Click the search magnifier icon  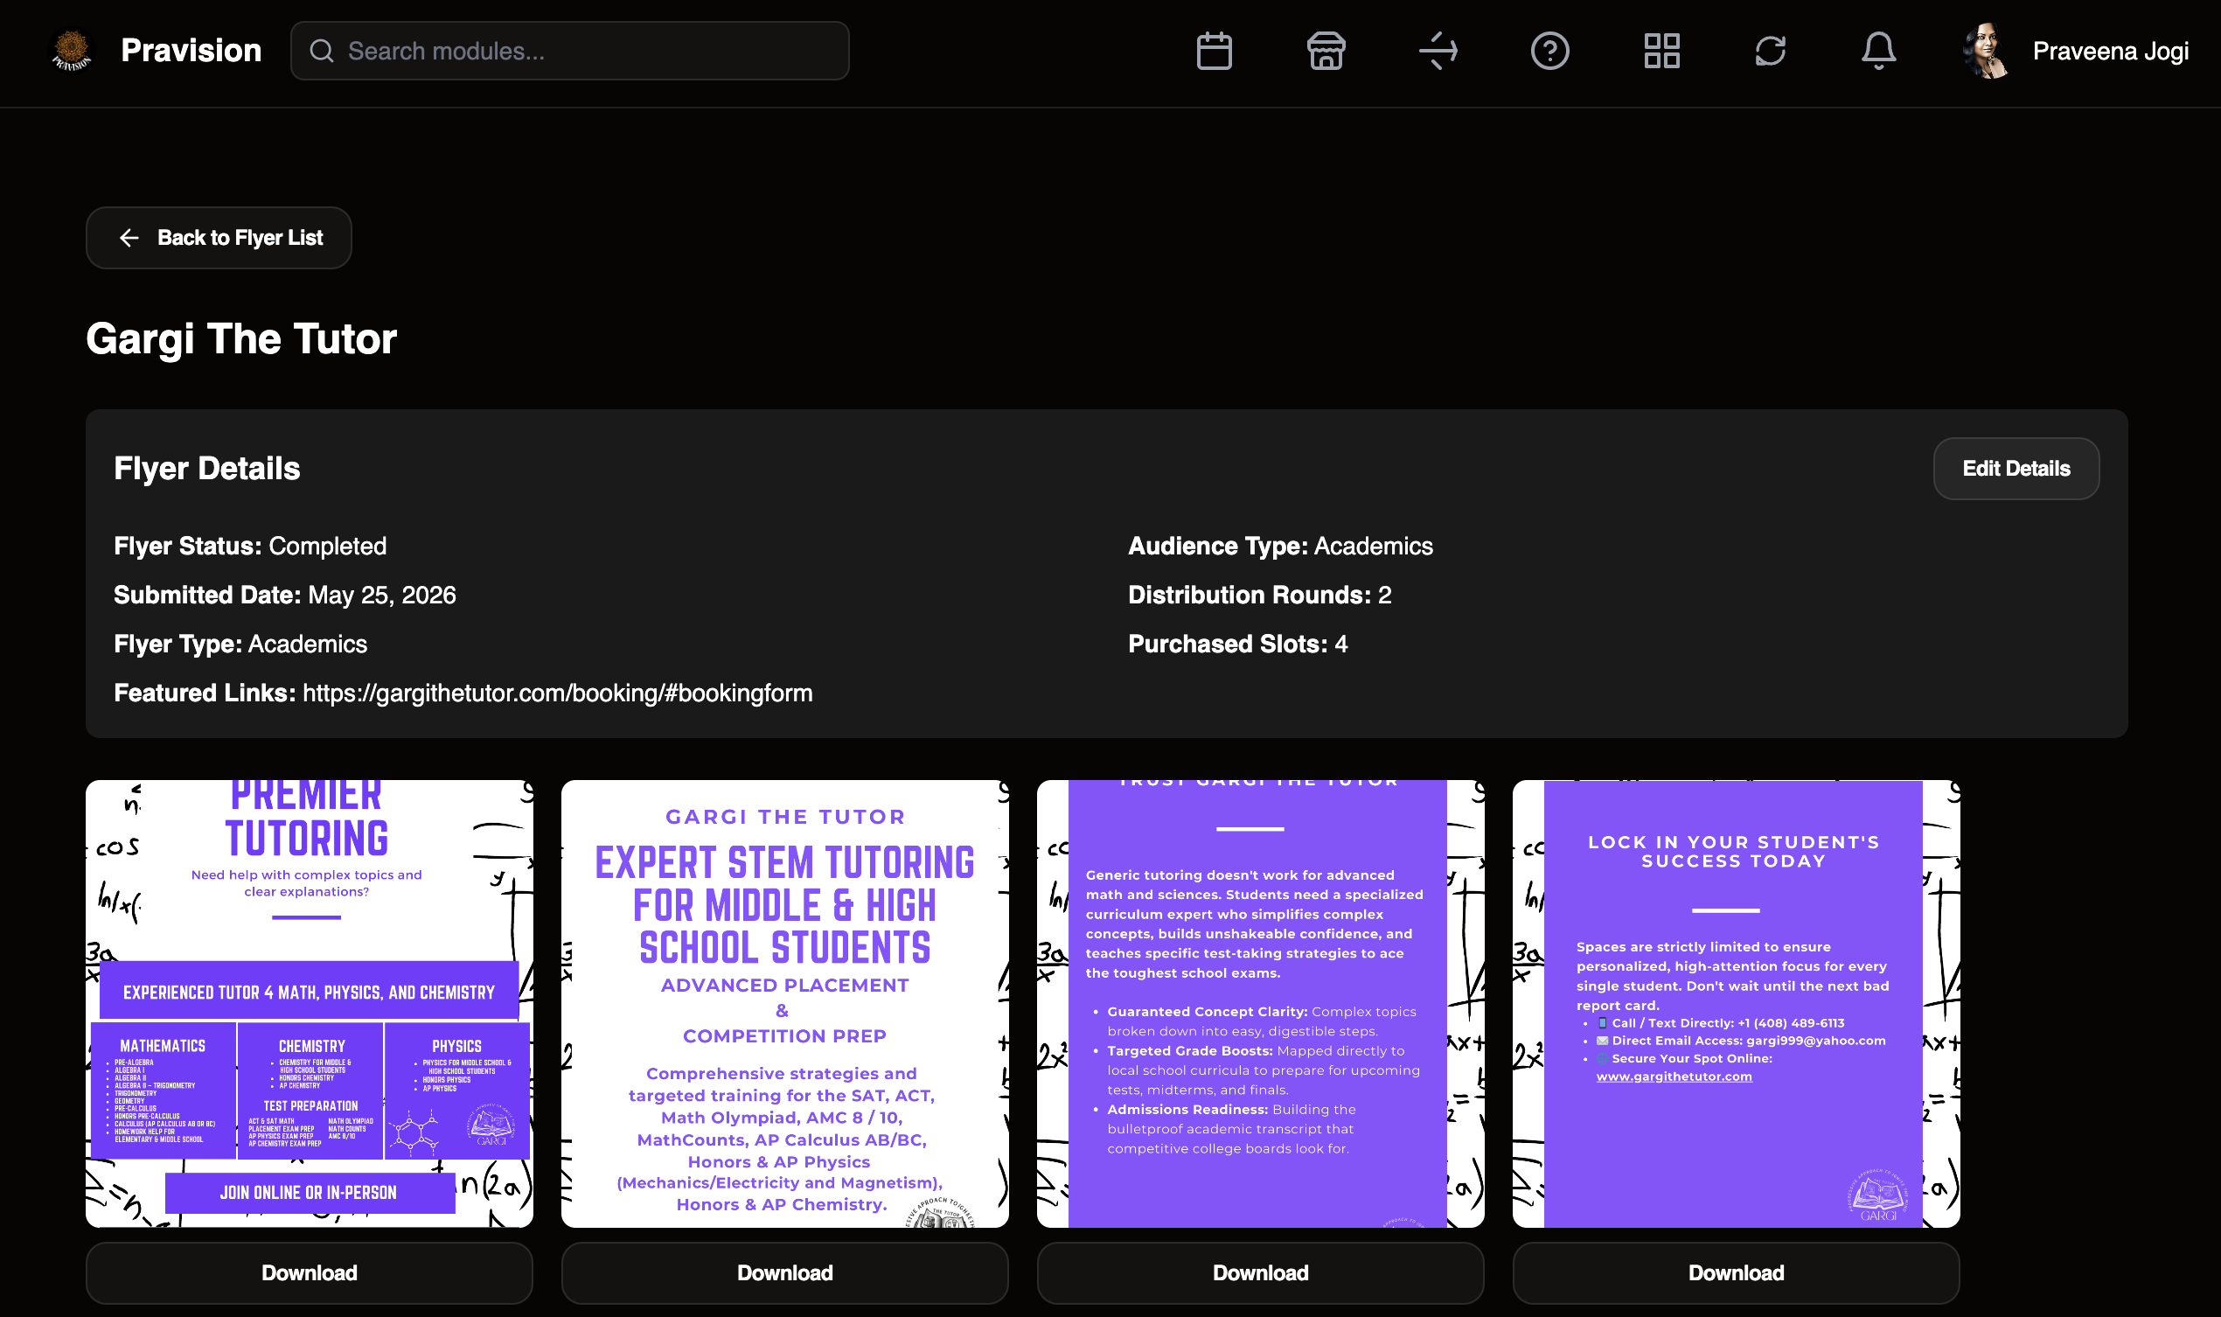[x=321, y=51]
